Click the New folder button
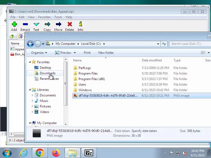The width and height of the screenshot is (211, 158). coord(106,53)
